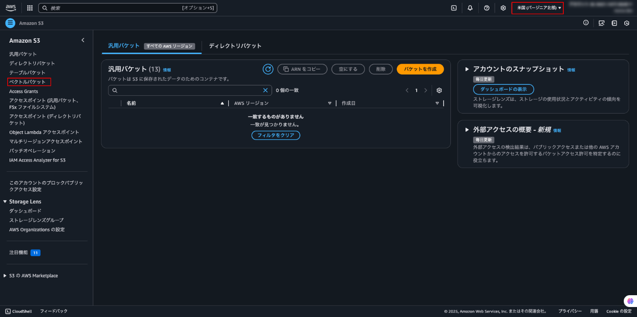This screenshot has width=637, height=317.
Task: Open 情報 link beside アカウントのスナップショット
Action: (x=571, y=70)
